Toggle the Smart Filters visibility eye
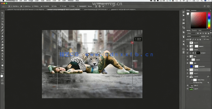 tap(192, 80)
